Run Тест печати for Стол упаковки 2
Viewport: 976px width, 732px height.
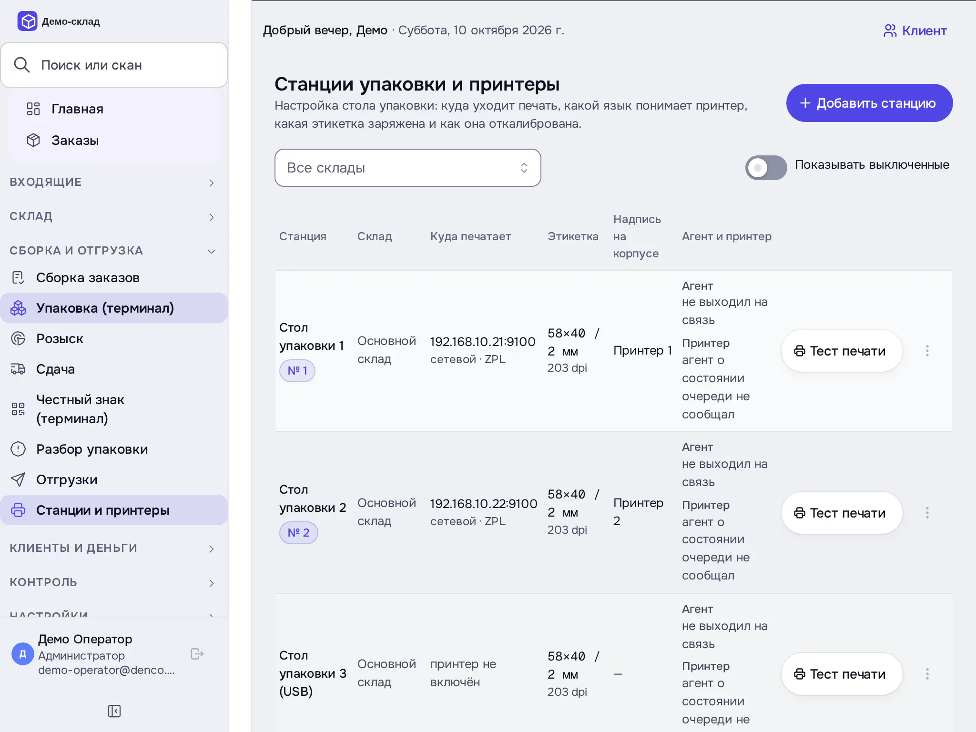(842, 513)
